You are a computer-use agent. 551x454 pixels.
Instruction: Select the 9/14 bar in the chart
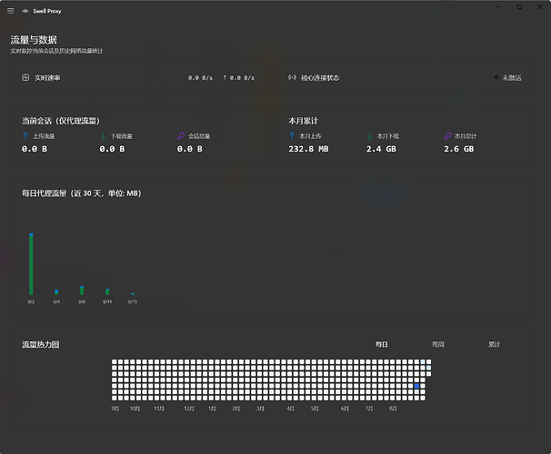point(107,291)
